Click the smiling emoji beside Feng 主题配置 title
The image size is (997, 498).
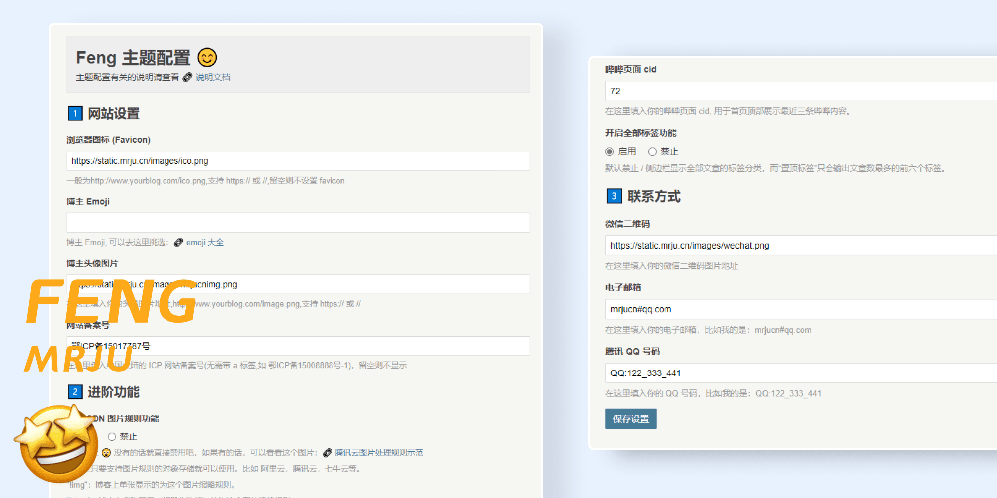(207, 58)
